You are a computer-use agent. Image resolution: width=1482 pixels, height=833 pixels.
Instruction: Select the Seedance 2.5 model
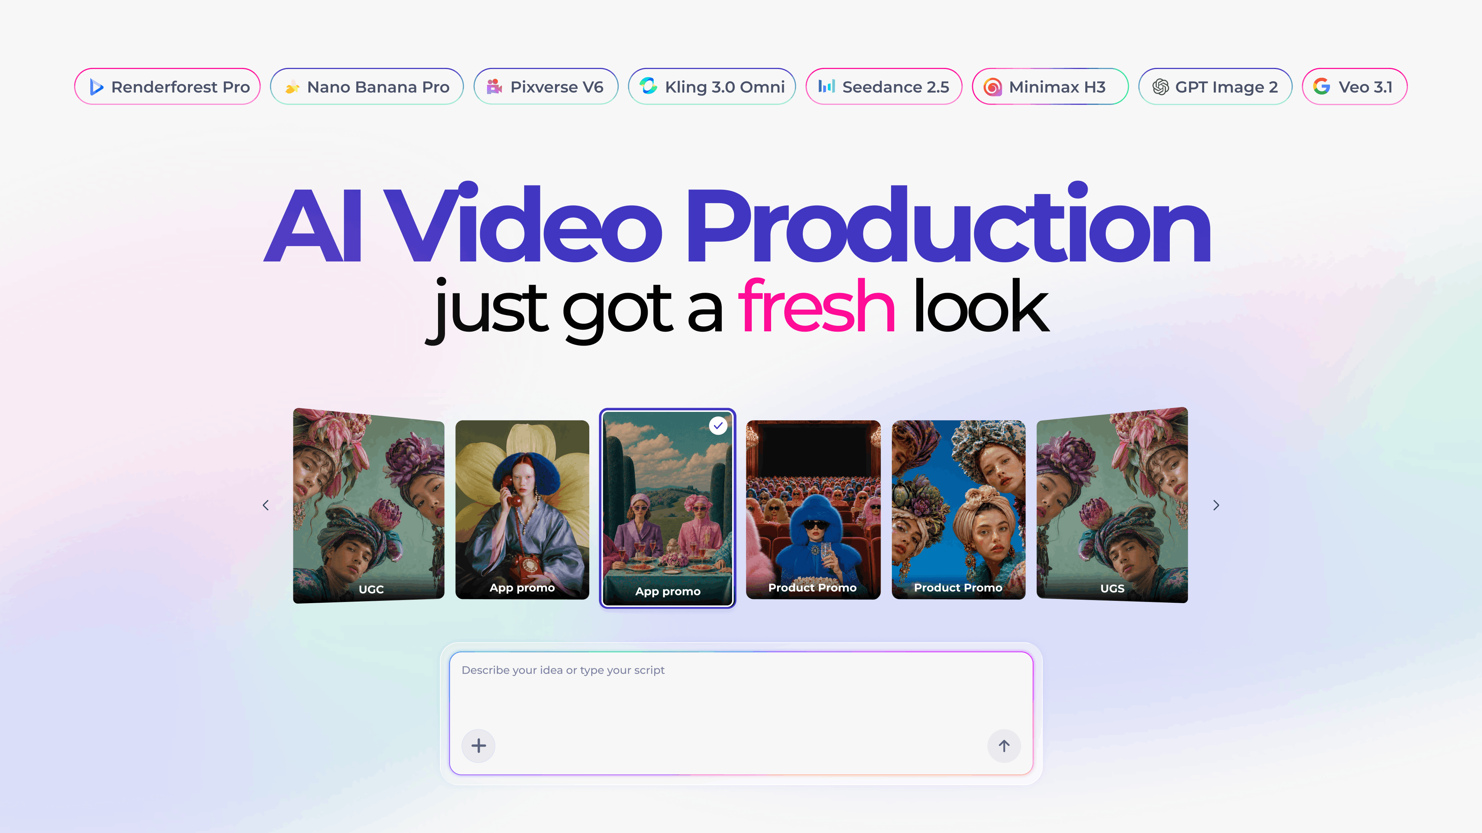point(884,86)
